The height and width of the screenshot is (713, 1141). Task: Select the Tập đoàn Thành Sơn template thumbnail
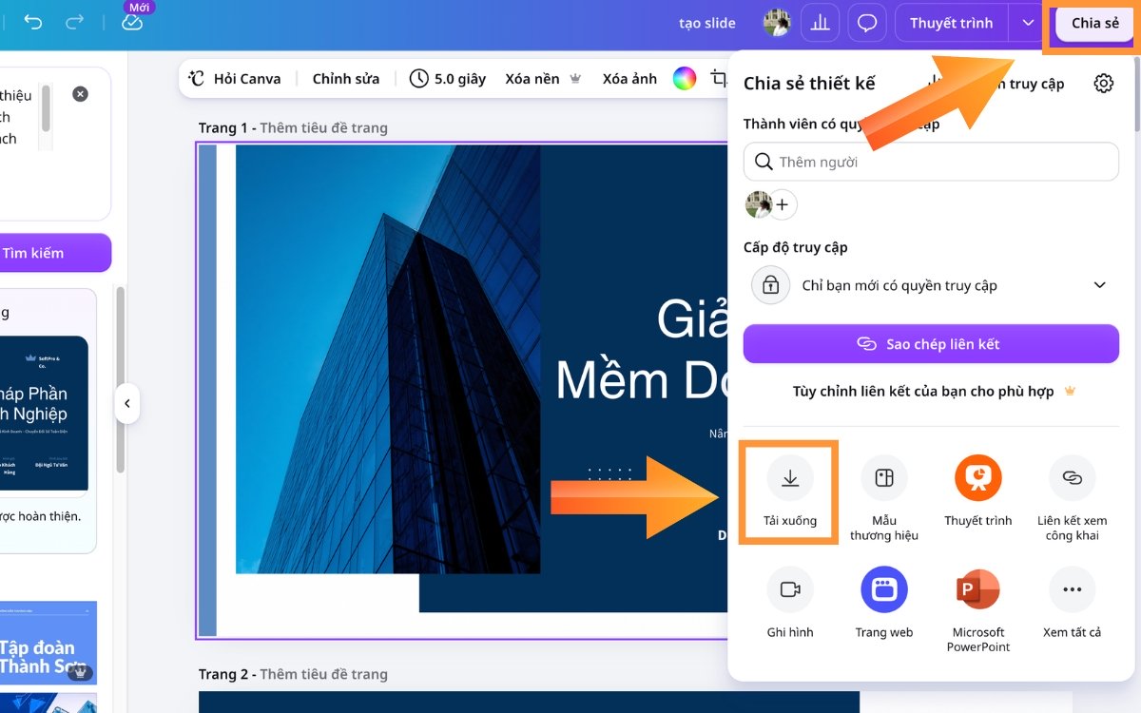click(48, 642)
